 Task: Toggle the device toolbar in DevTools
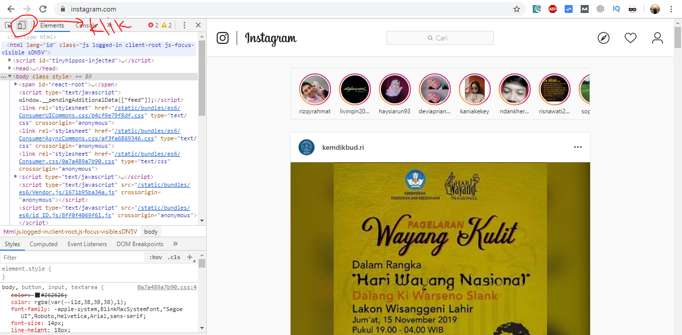click(21, 25)
